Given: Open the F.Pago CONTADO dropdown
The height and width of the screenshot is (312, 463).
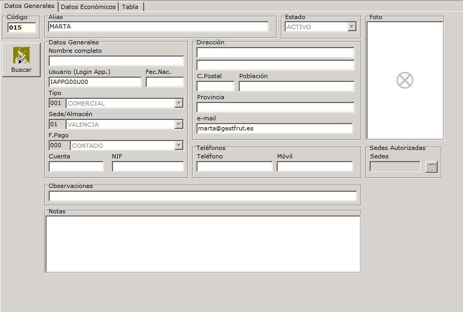Looking at the screenshot, I should pyautogui.click(x=178, y=146).
